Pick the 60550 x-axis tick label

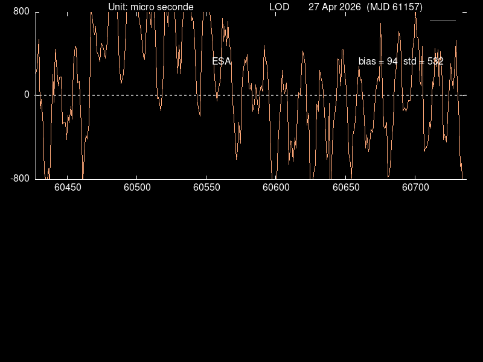[x=206, y=188]
